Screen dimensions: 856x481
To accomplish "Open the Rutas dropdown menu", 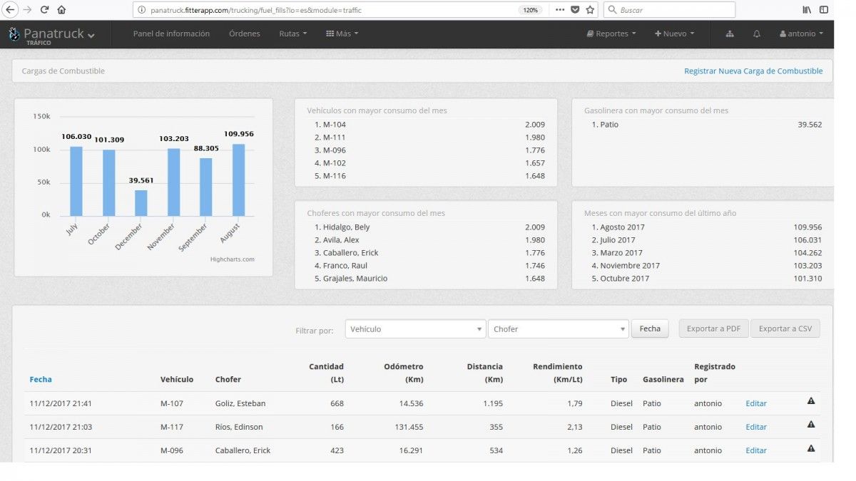I will pos(293,33).
